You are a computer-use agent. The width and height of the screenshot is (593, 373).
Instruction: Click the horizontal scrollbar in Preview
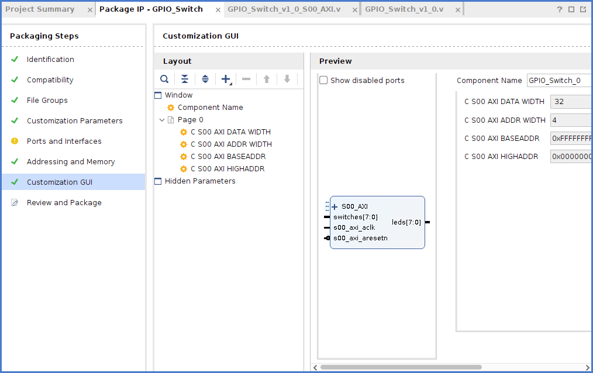coord(401,367)
